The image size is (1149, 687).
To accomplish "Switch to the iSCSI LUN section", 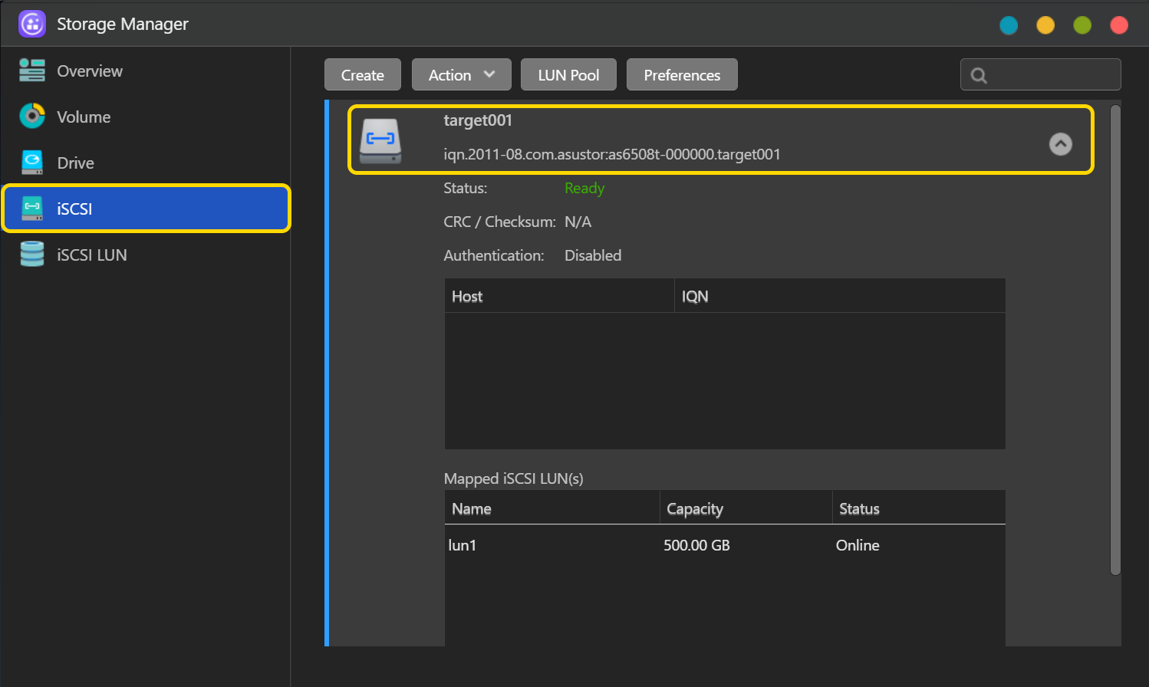I will pos(146,255).
